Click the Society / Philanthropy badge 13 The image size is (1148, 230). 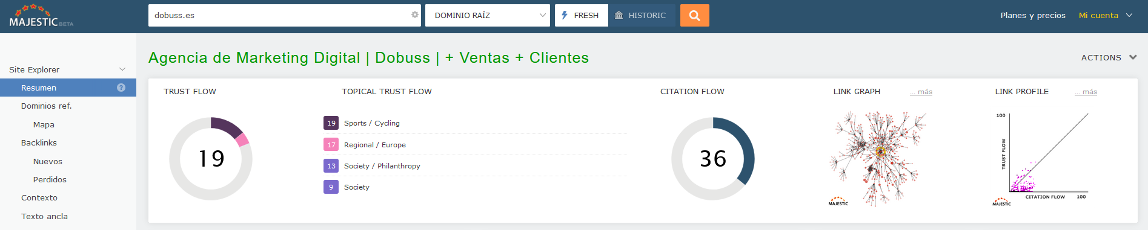[x=331, y=166]
